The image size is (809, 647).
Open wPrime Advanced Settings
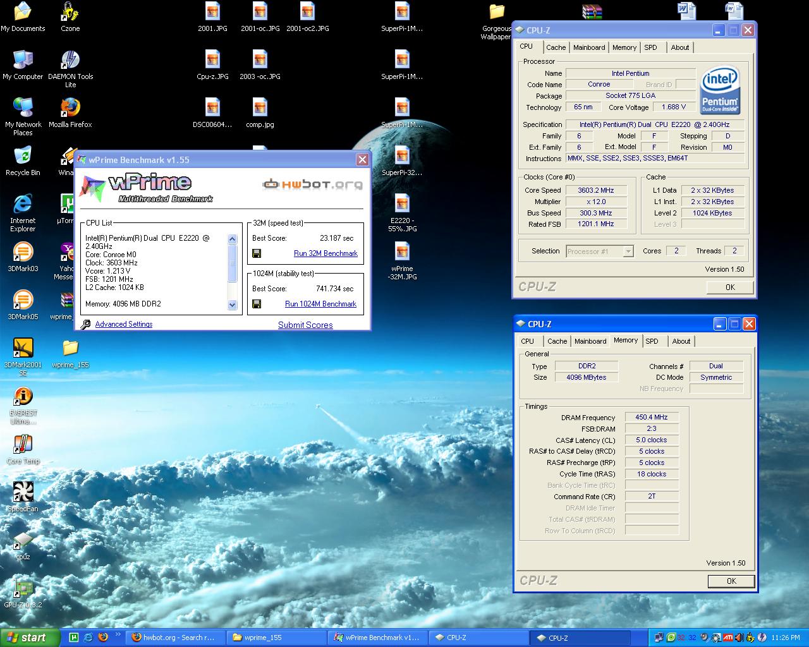pyautogui.click(x=124, y=324)
